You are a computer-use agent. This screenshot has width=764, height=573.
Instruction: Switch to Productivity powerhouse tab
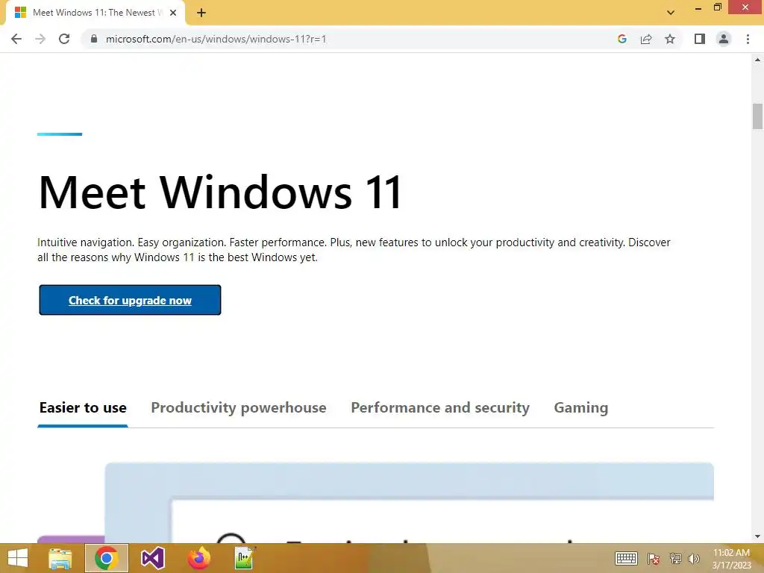pos(239,408)
